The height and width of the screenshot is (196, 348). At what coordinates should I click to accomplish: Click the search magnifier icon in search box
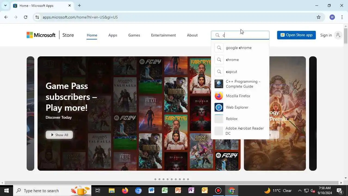[217, 35]
